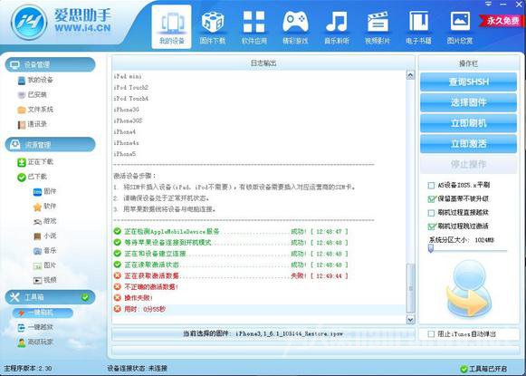Open downloaded 软件 software item
526x376 pixels.
pyautogui.click(x=44, y=207)
